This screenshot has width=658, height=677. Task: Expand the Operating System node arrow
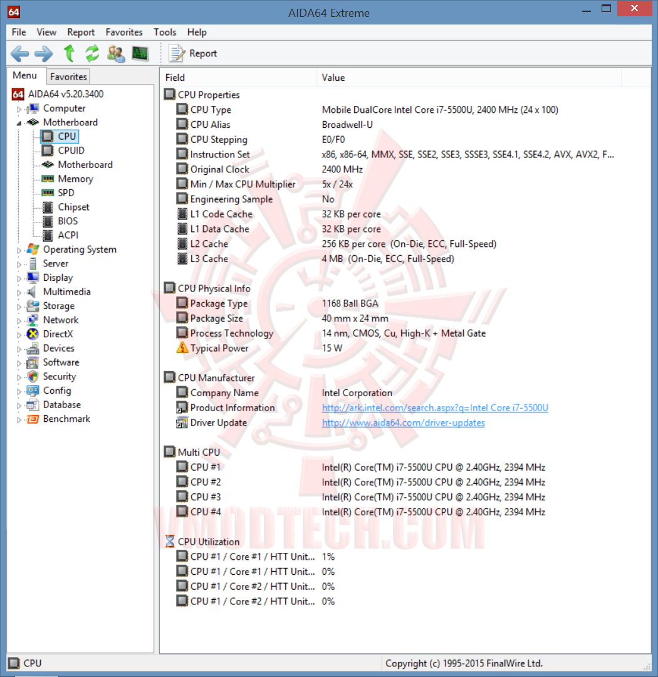pyautogui.click(x=19, y=250)
